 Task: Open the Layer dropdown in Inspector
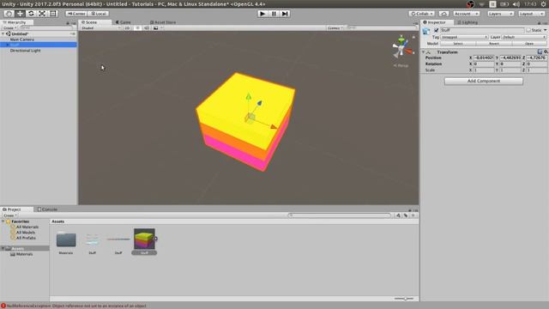pyautogui.click(x=524, y=37)
